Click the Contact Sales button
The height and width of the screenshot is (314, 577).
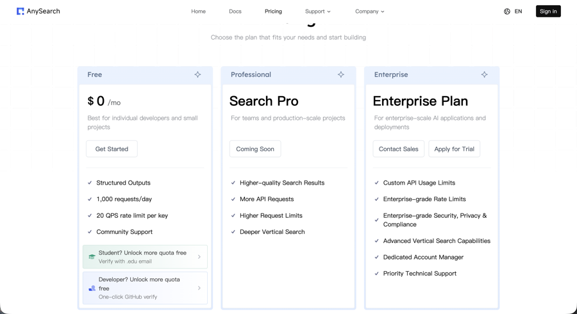[x=399, y=149]
